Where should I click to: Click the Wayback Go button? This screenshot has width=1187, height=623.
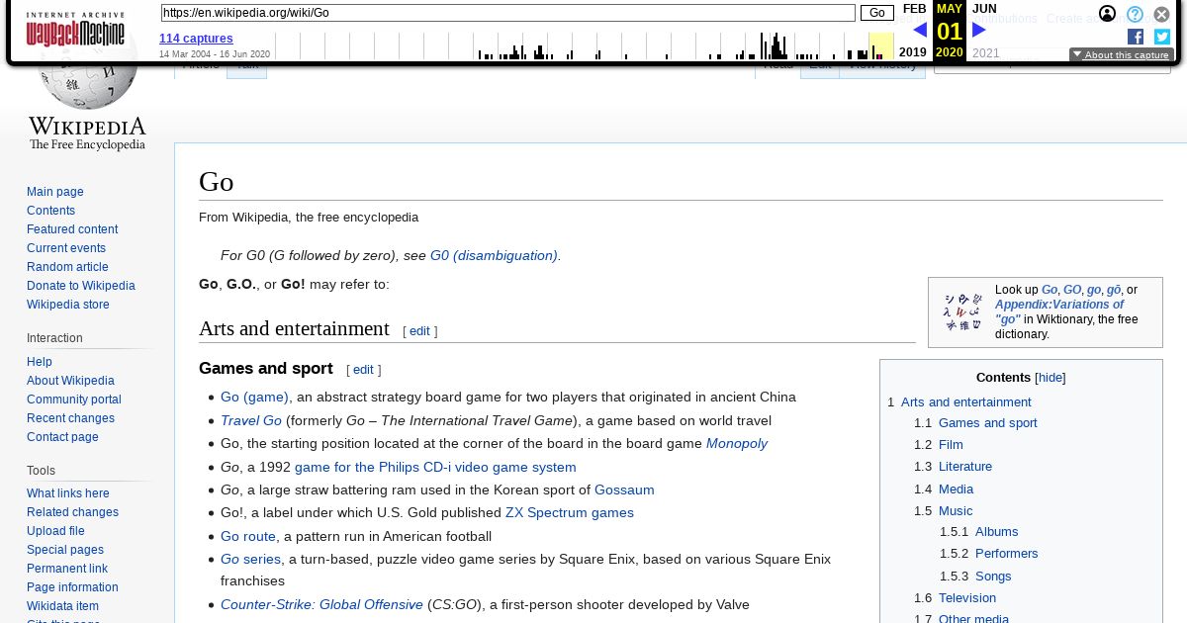877,13
